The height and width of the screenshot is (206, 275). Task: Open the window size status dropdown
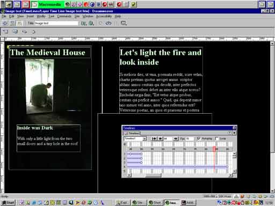tap(210, 196)
